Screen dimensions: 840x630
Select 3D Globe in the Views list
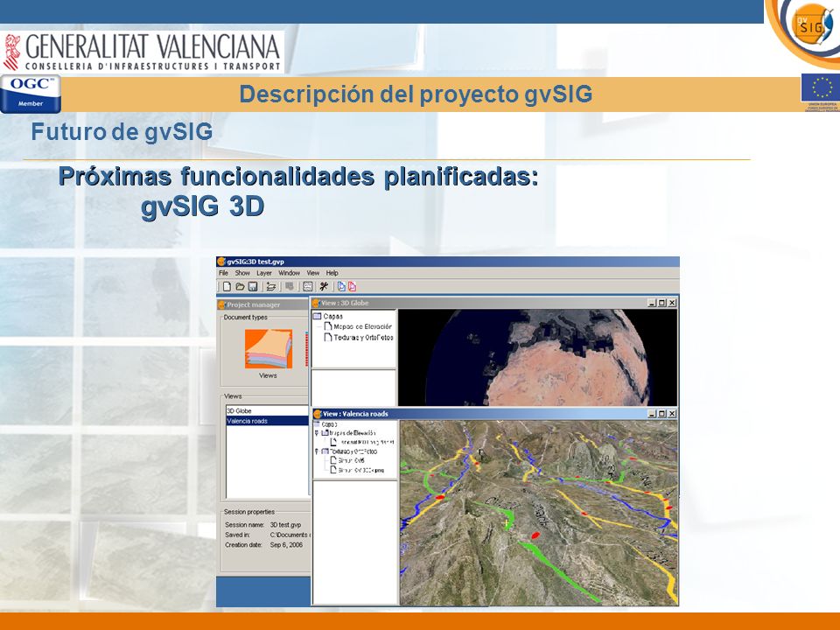click(x=267, y=411)
